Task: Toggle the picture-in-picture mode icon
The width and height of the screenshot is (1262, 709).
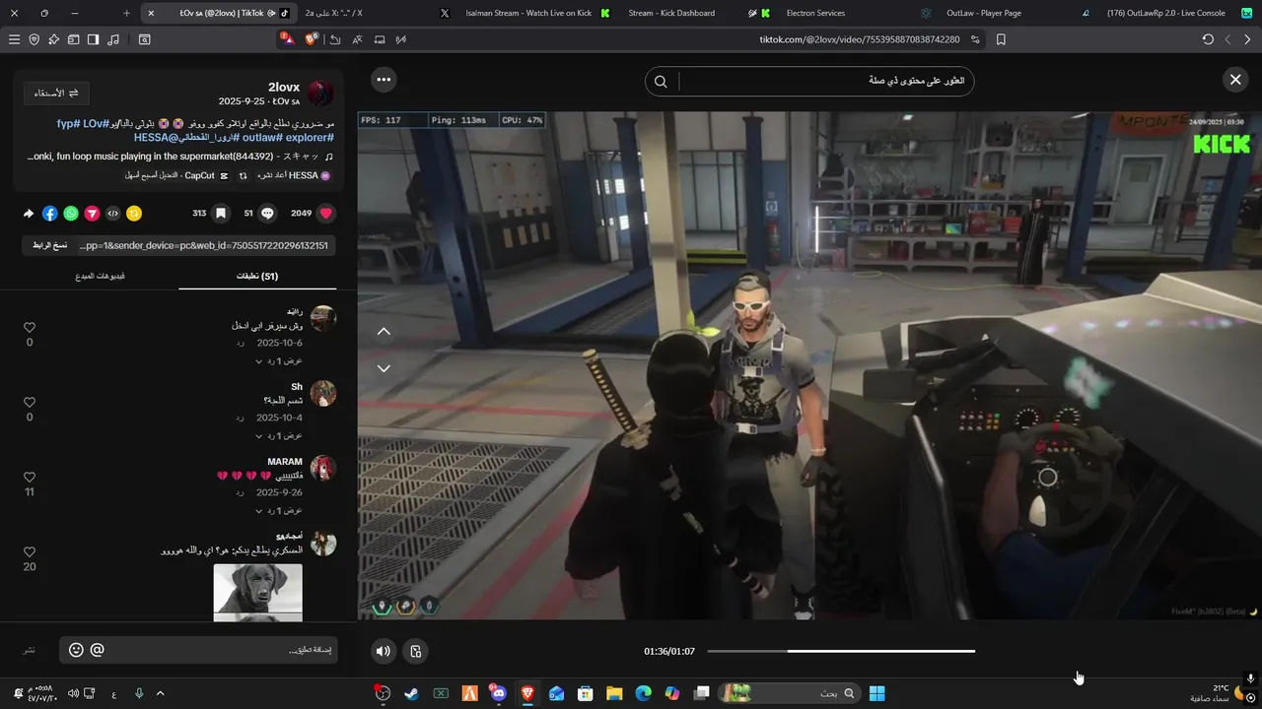Action: click(x=416, y=651)
